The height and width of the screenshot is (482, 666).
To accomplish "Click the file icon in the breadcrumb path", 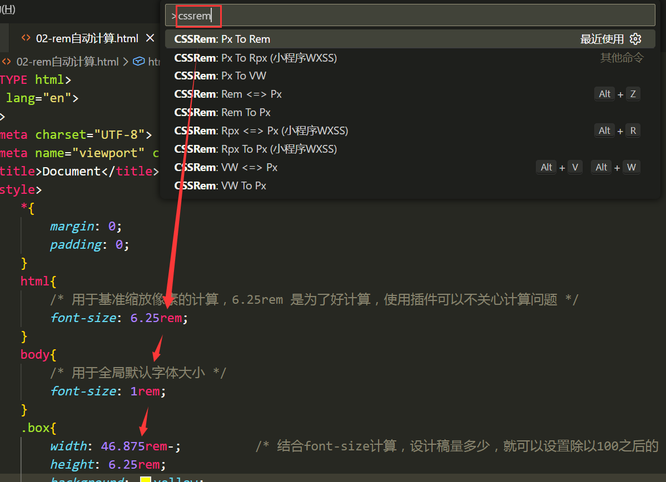I will pos(7,62).
